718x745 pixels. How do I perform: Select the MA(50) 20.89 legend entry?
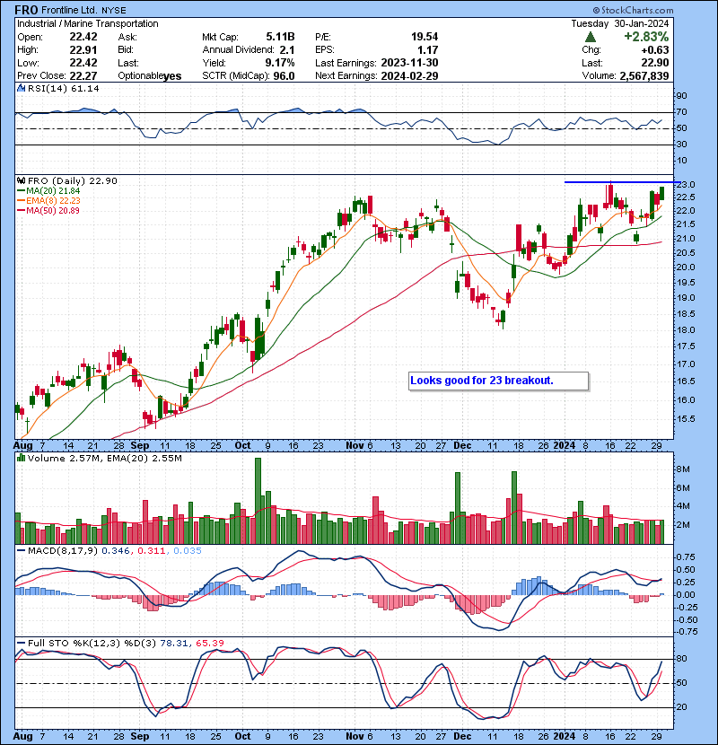pyautogui.click(x=48, y=210)
